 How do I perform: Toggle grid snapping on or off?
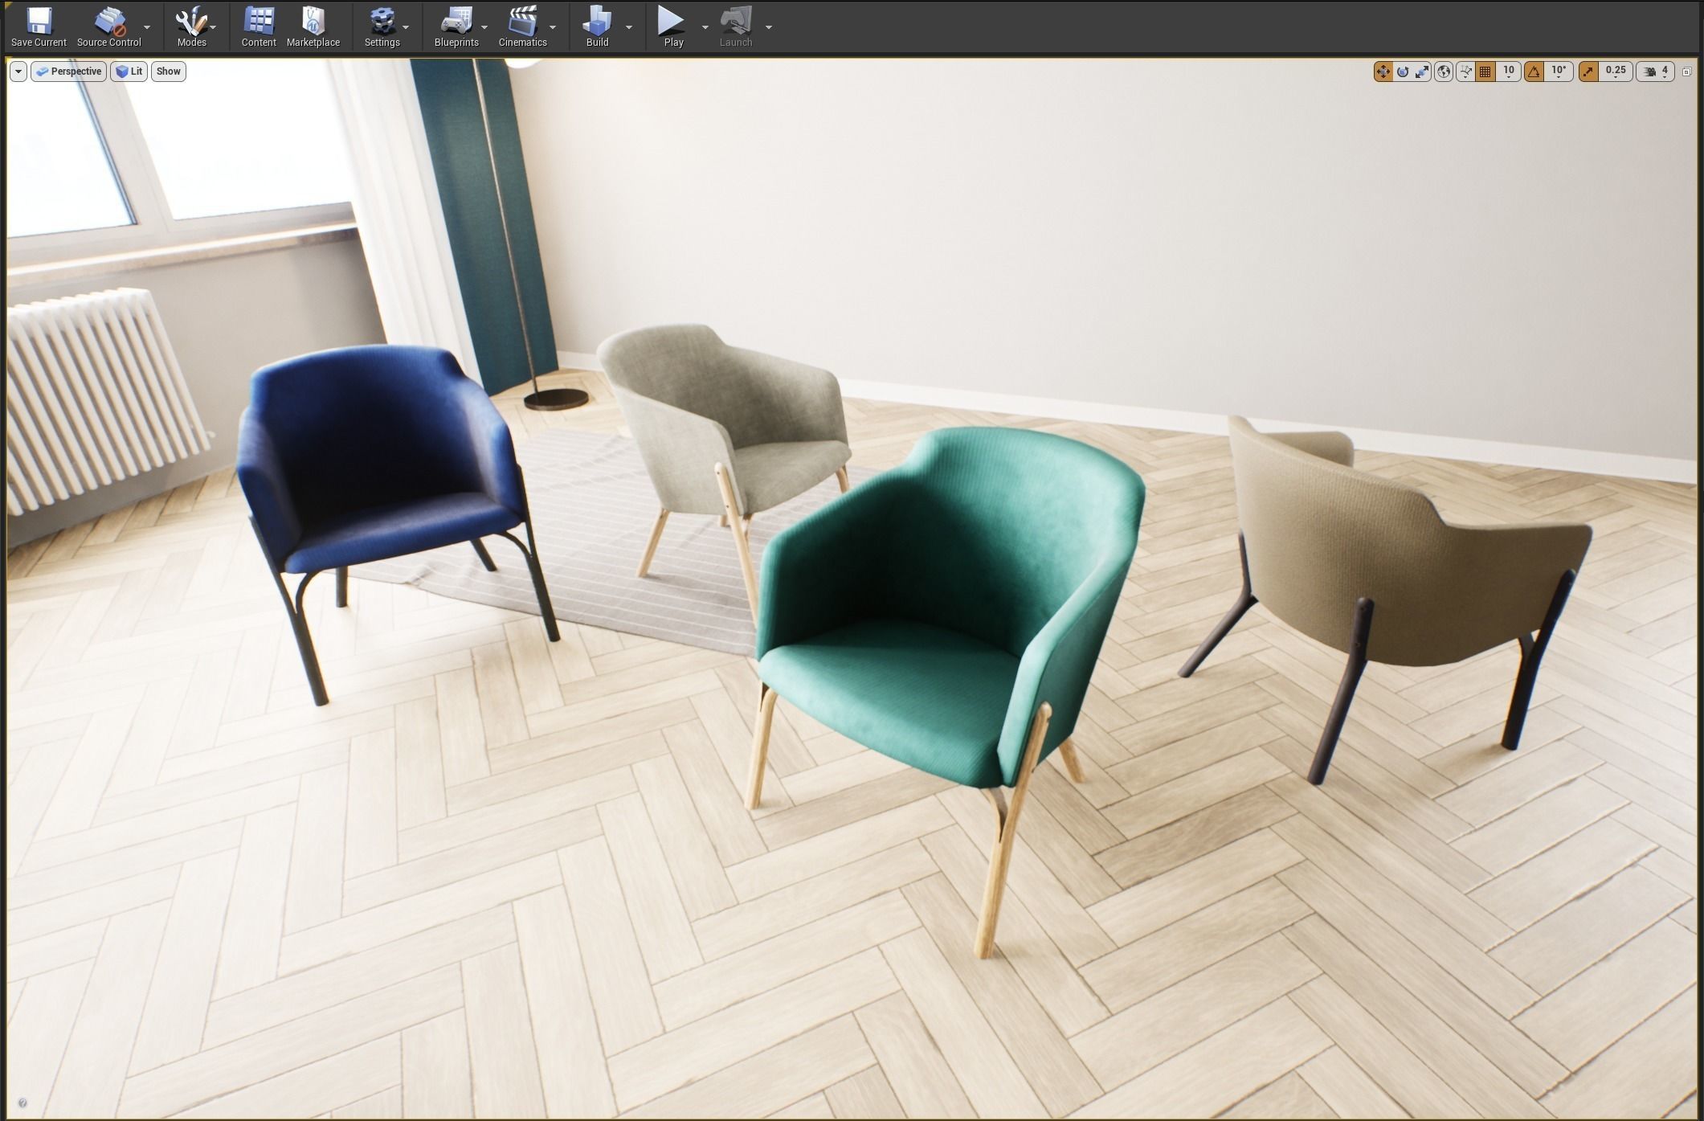click(1485, 72)
